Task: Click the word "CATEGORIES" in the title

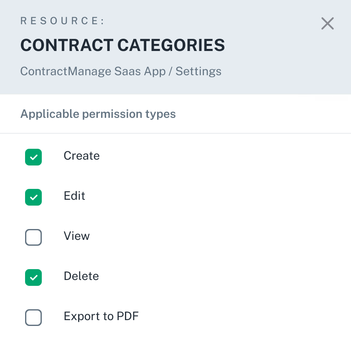Action: 168,45
